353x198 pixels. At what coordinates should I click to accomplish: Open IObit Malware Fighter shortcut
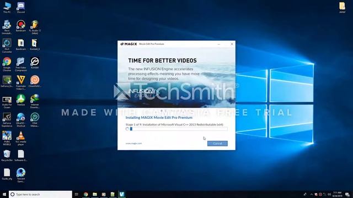[35, 120]
